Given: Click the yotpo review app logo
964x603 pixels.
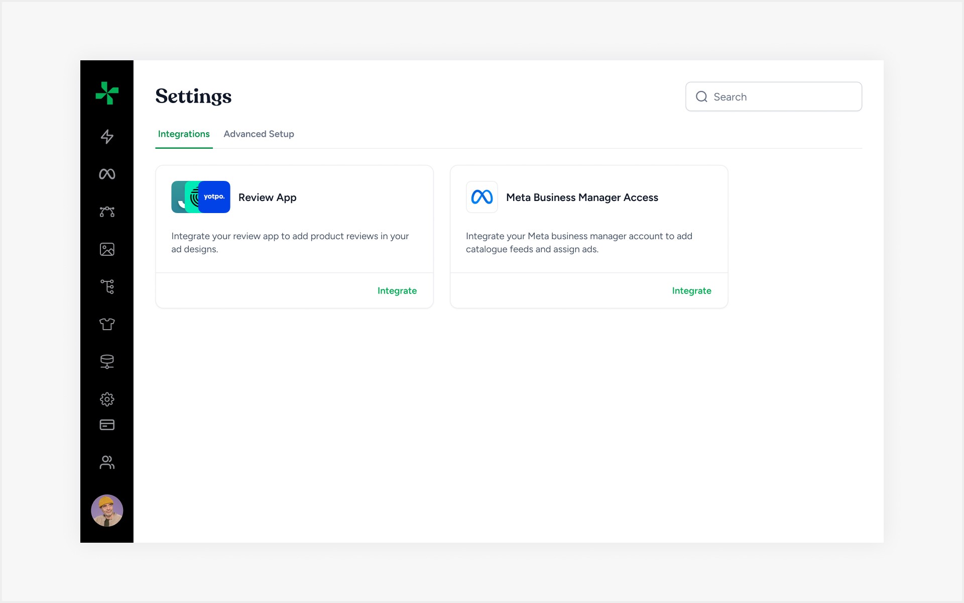Looking at the screenshot, I should pos(215,197).
